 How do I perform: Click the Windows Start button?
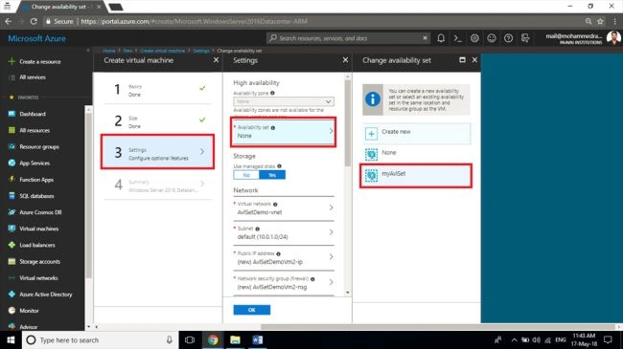coord(11,339)
